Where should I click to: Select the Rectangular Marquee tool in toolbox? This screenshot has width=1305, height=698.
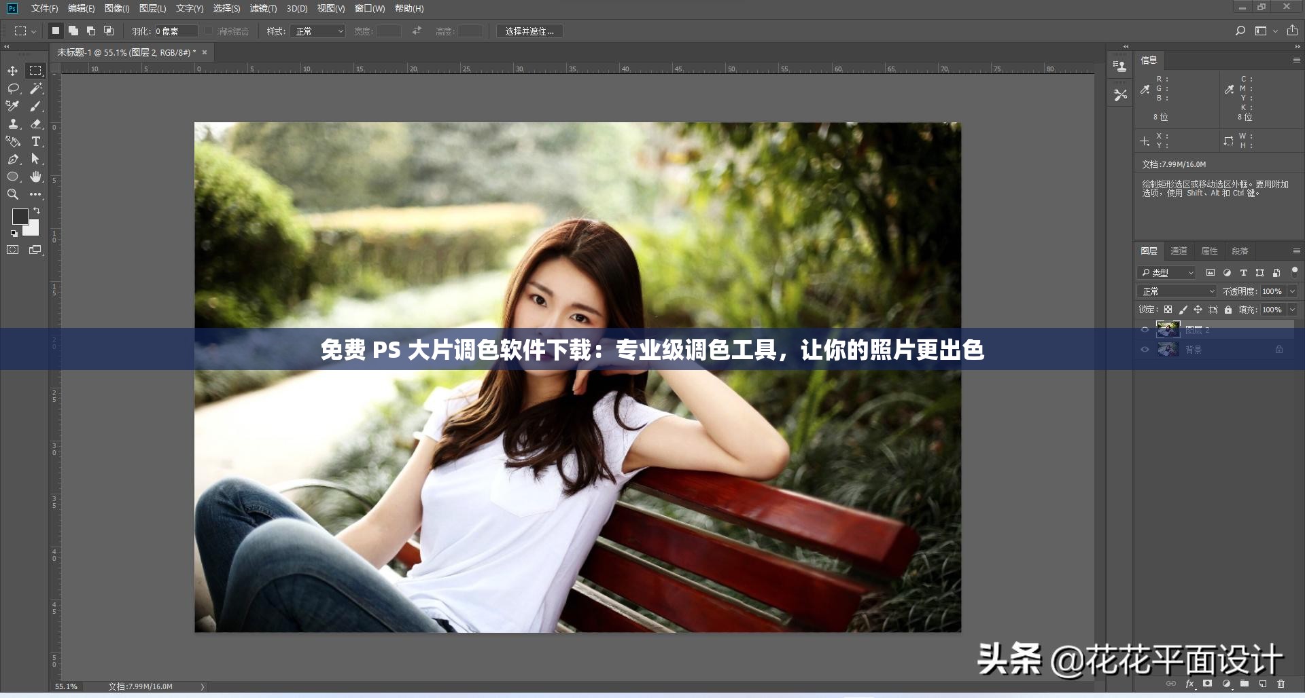pos(35,71)
